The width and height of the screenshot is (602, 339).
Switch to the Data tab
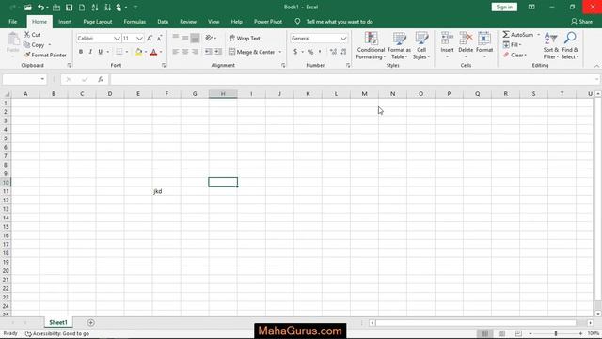coord(163,22)
